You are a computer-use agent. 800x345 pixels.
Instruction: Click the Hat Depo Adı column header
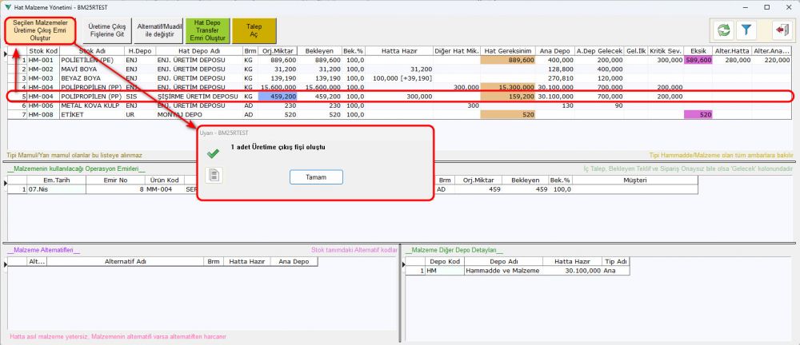(199, 51)
